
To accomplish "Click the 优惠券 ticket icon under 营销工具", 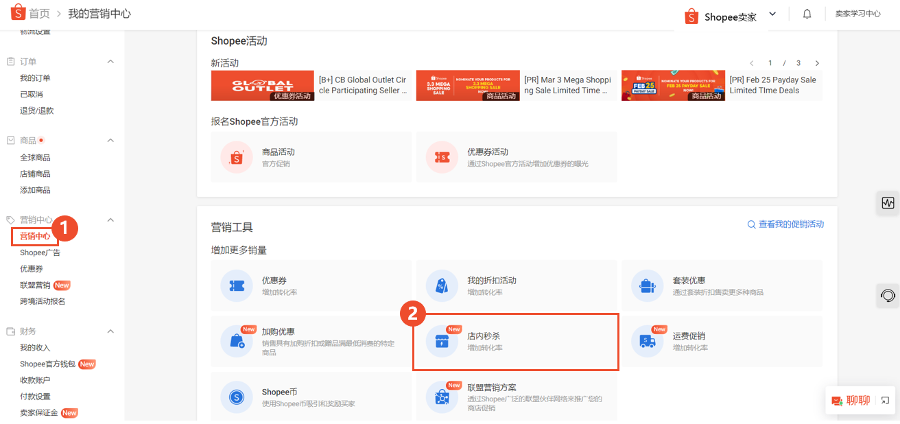I will [237, 285].
